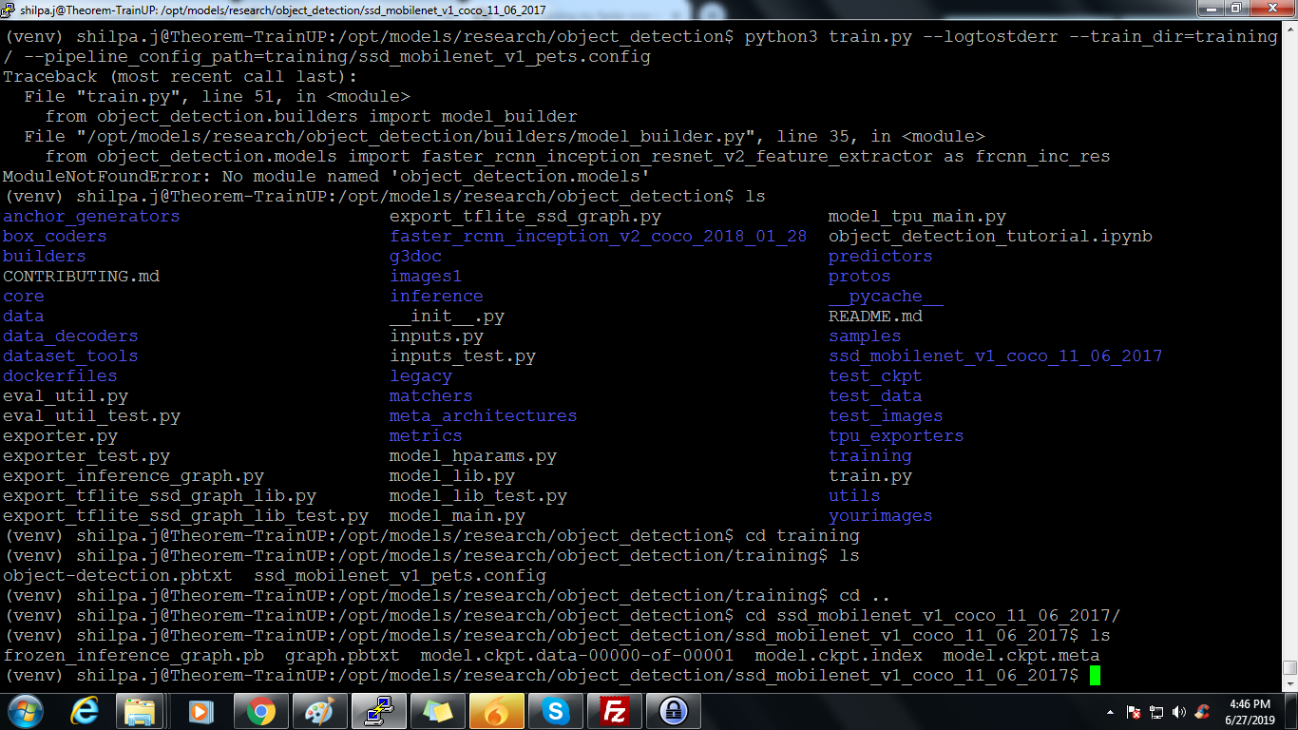Click the 'ModuleNotFoundError' error line
This screenshot has width=1298, height=730.
pyautogui.click(x=327, y=177)
